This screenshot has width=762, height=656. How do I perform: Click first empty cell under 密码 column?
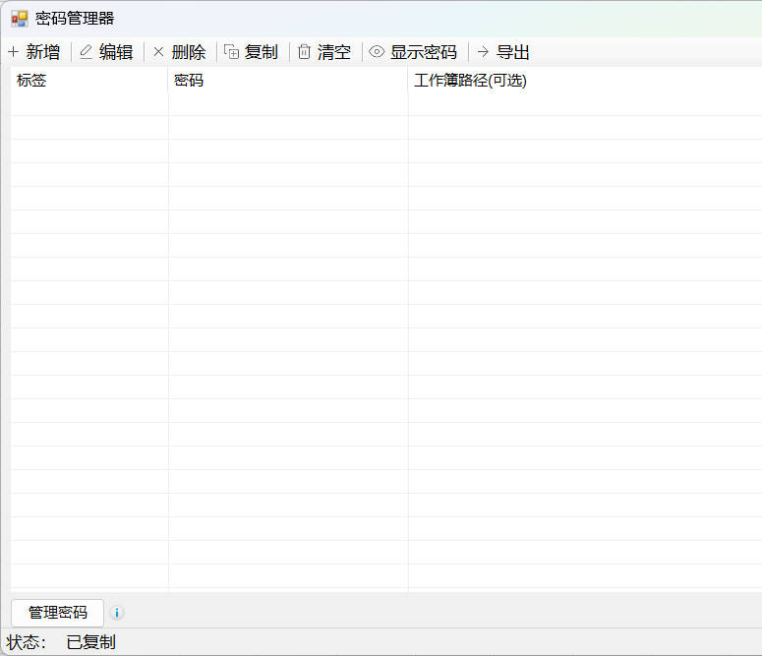tap(287, 127)
